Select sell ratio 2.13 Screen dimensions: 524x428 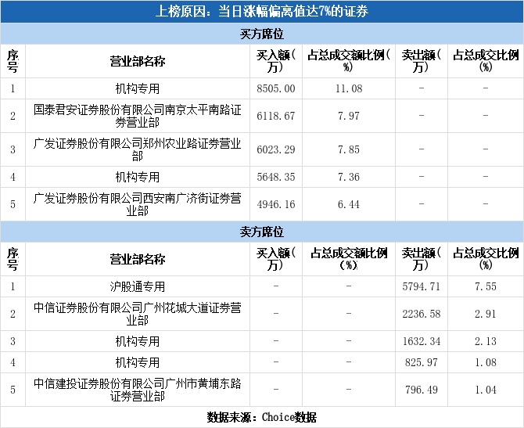pos(486,341)
